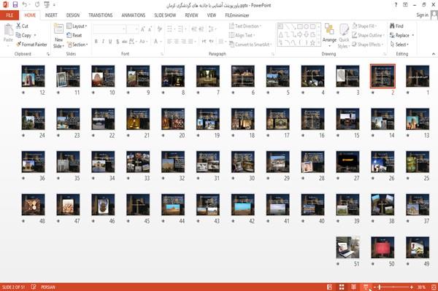
Task: Switch to the ANIMATIONS tab
Action: click(134, 15)
